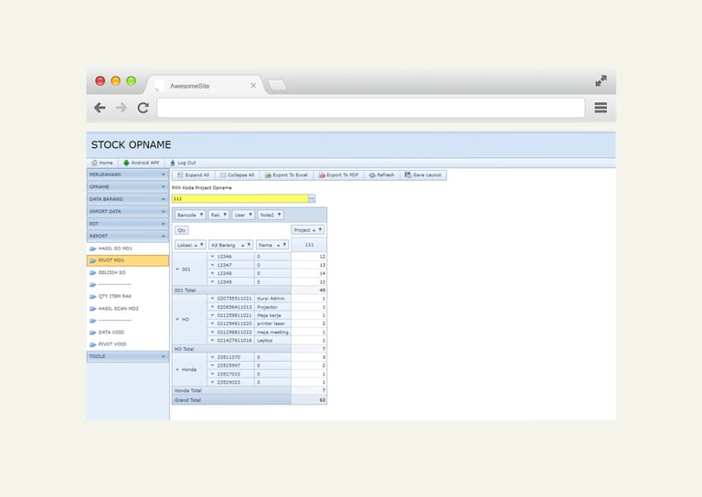Click the 111 project column header

coord(309,245)
